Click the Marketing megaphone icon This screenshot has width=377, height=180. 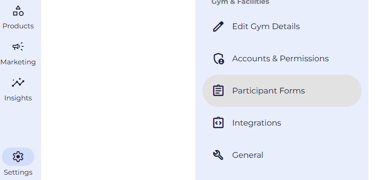tap(18, 47)
